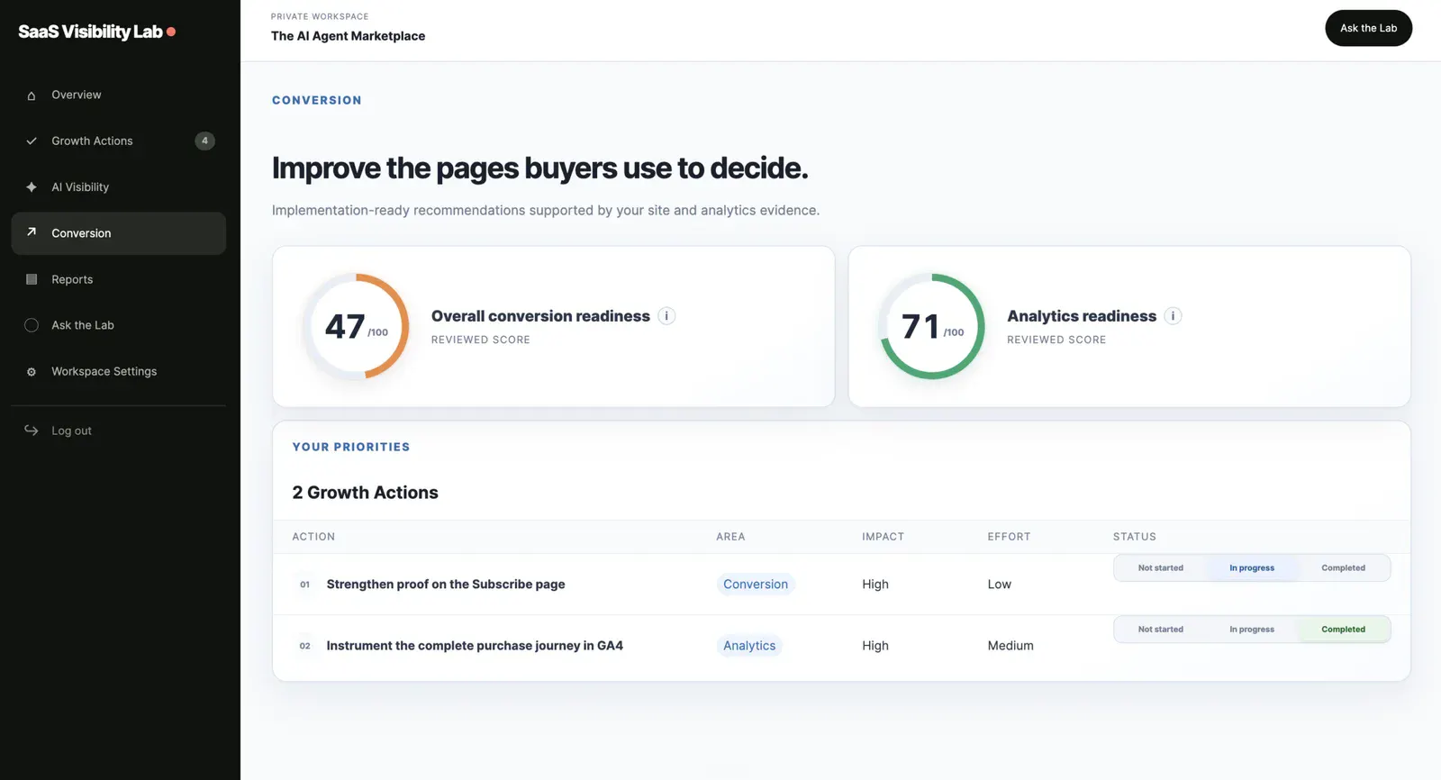Image resolution: width=1441 pixels, height=780 pixels.
Task: Set GA4 journey action to In progress
Action: 1252,630
